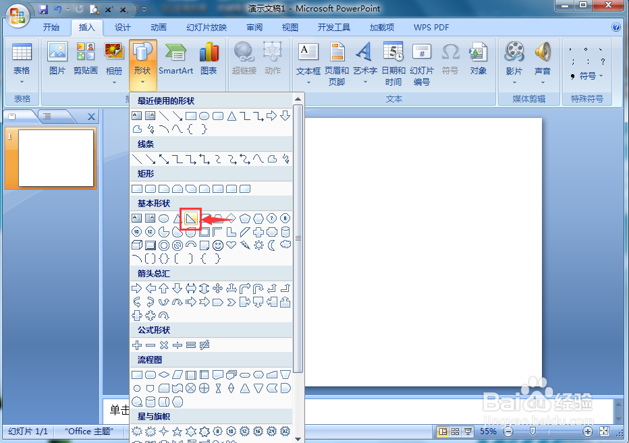The image size is (629, 443).
Task: Switch to normal view in status bar
Action: tap(443, 432)
